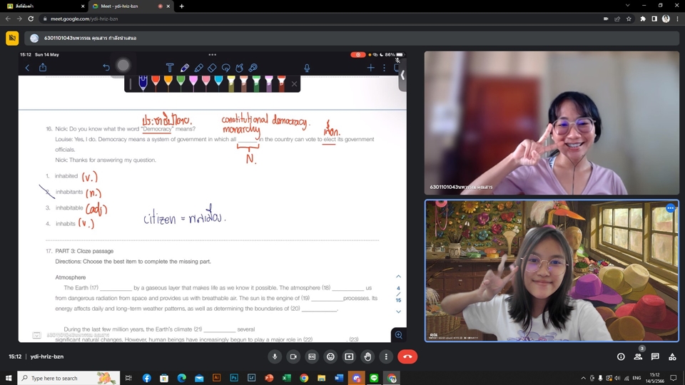The width and height of the screenshot is (685, 385).
Task: Reload the Meet page
Action: [x=31, y=19]
